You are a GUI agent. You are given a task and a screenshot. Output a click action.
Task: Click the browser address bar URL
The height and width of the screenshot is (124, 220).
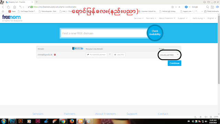(55, 7)
